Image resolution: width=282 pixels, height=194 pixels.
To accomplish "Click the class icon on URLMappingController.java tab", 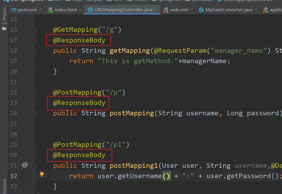I will click(x=90, y=10).
